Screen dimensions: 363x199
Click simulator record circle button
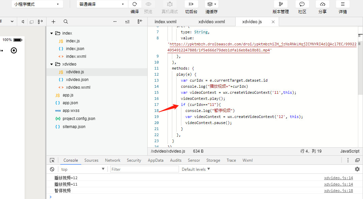14,50
